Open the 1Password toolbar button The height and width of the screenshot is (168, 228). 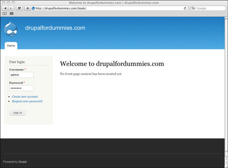19,8
